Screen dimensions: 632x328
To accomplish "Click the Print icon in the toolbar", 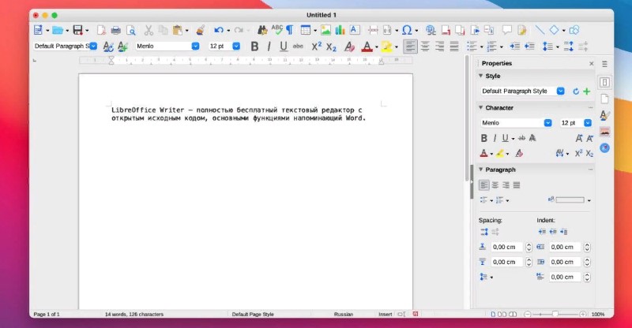I will pos(115,30).
